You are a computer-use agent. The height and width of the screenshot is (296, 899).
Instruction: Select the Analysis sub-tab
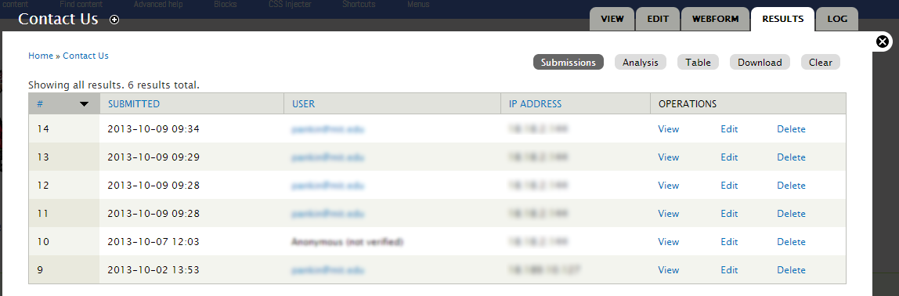(641, 63)
